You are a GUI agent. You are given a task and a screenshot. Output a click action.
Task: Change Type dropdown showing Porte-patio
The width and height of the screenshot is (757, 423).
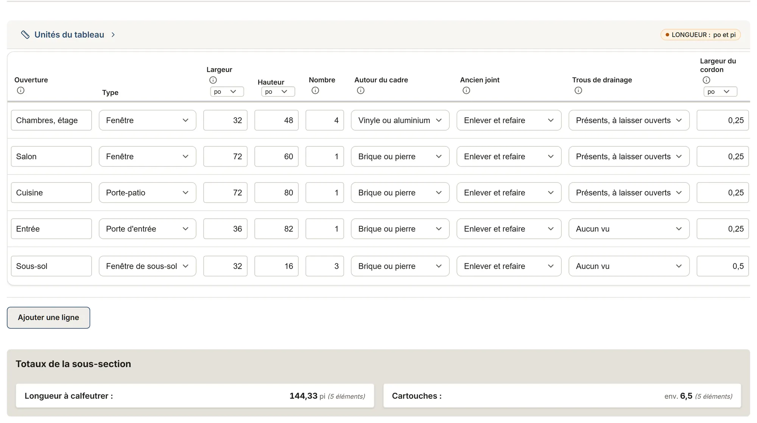[x=148, y=193]
